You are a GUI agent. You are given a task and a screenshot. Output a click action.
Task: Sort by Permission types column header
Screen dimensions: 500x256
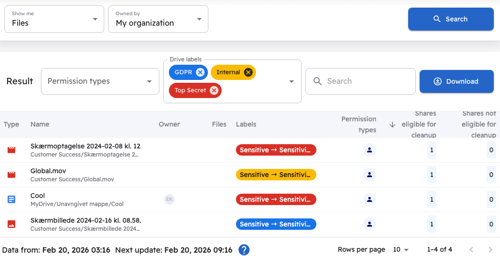pos(359,125)
